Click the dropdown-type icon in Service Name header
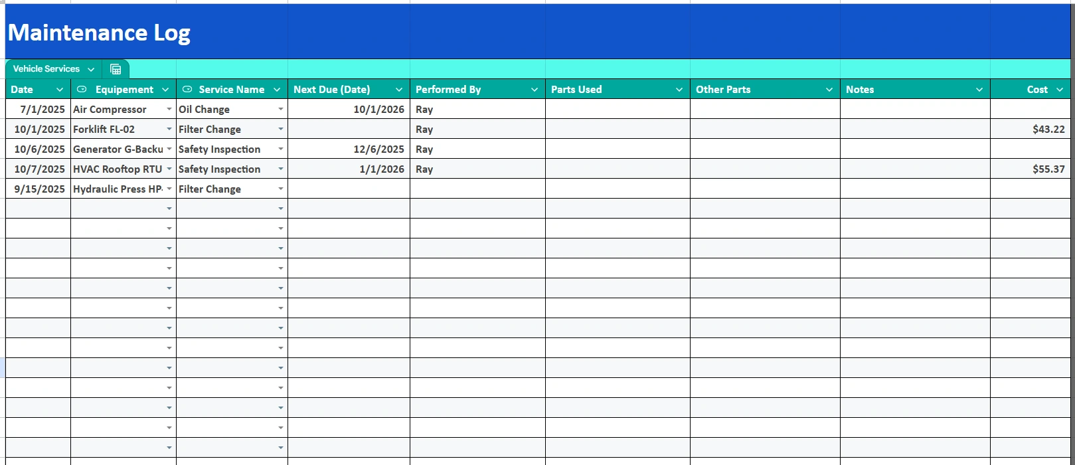 [x=187, y=89]
